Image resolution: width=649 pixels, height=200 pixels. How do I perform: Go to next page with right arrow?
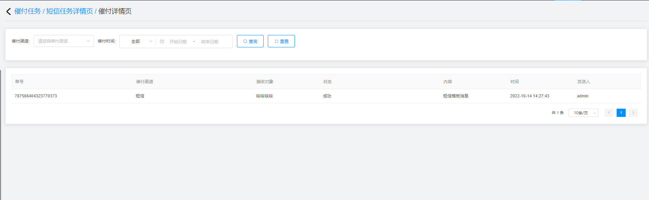pyautogui.click(x=633, y=113)
